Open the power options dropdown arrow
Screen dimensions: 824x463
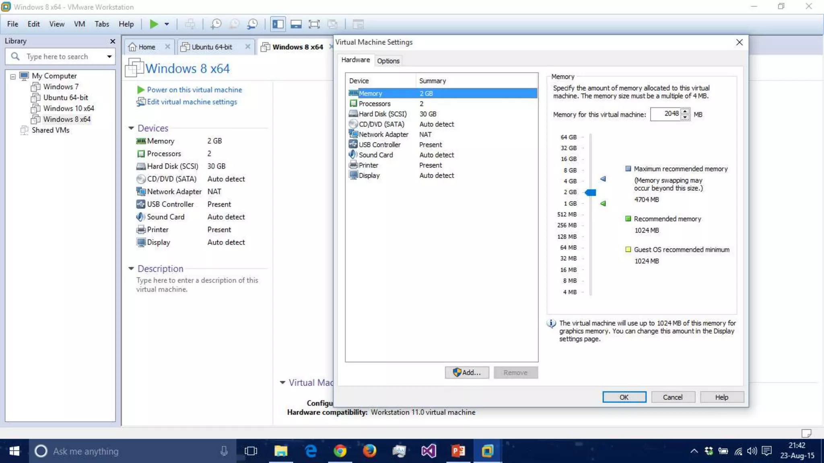tap(167, 24)
